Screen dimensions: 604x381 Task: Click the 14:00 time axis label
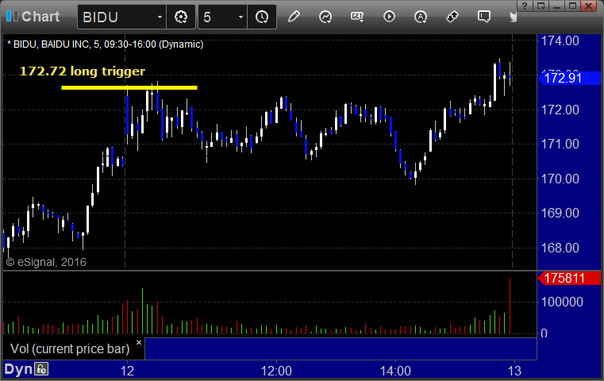(x=395, y=371)
